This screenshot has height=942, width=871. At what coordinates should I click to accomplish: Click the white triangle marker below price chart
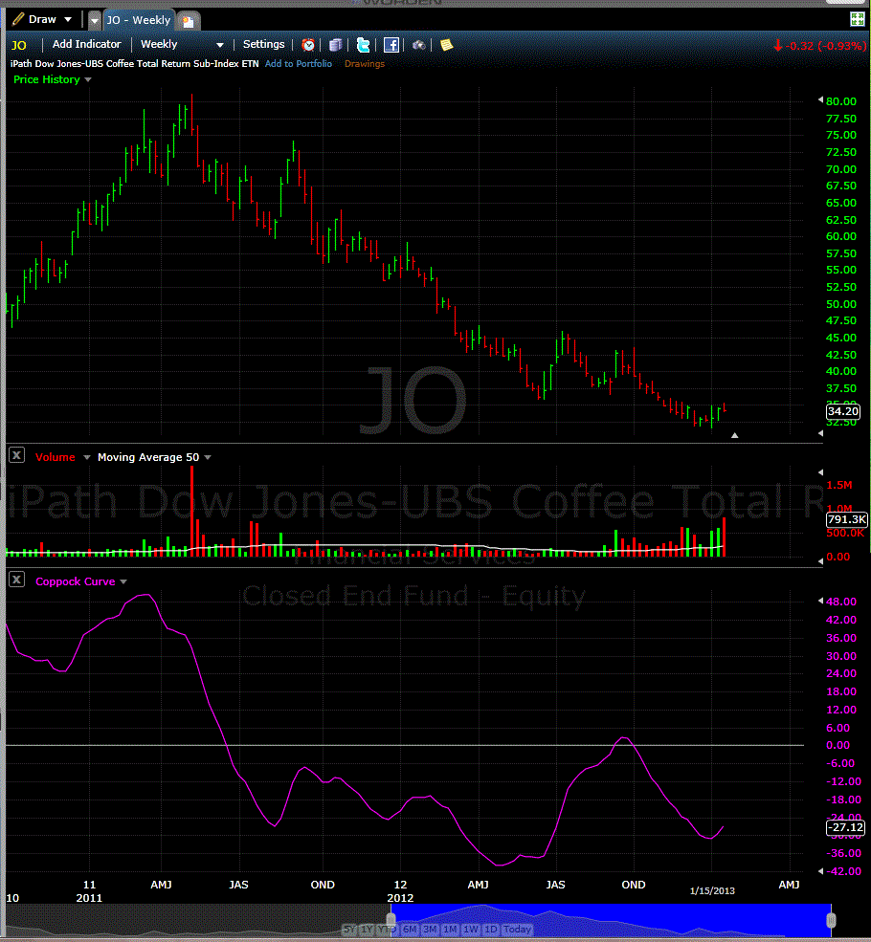[734, 435]
